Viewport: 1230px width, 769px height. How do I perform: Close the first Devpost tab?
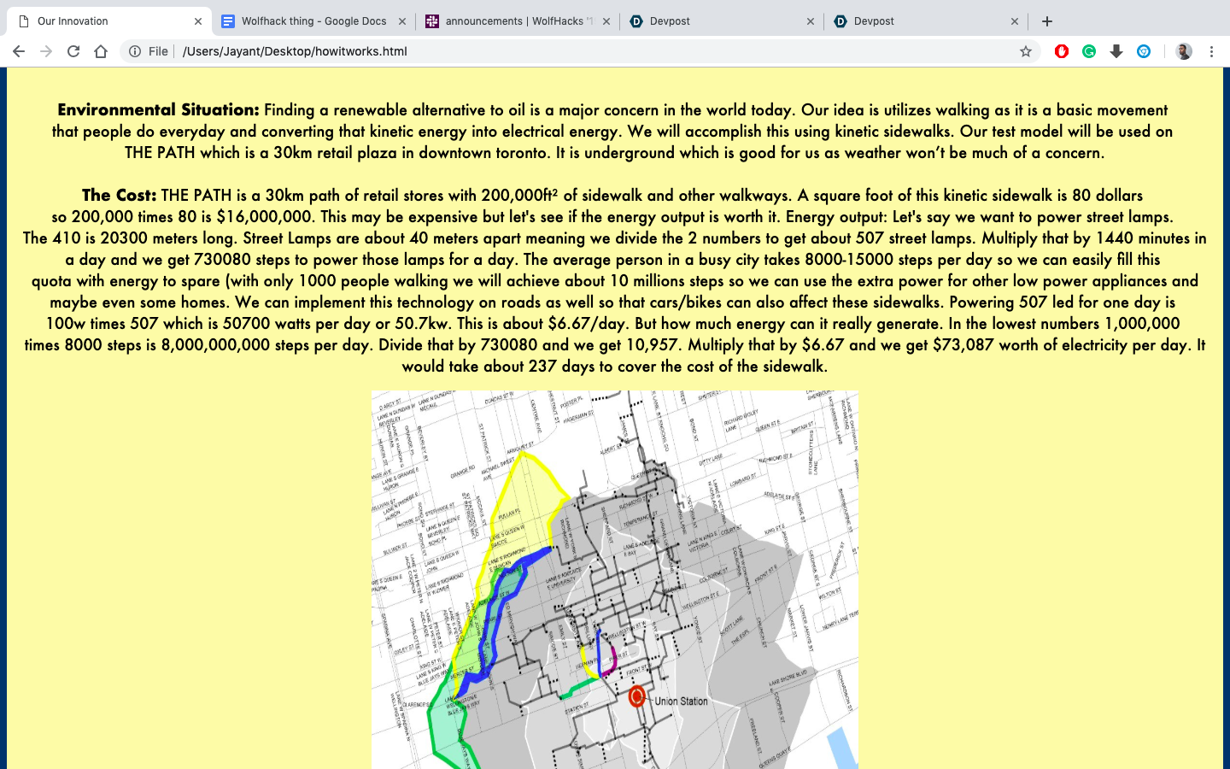click(811, 21)
